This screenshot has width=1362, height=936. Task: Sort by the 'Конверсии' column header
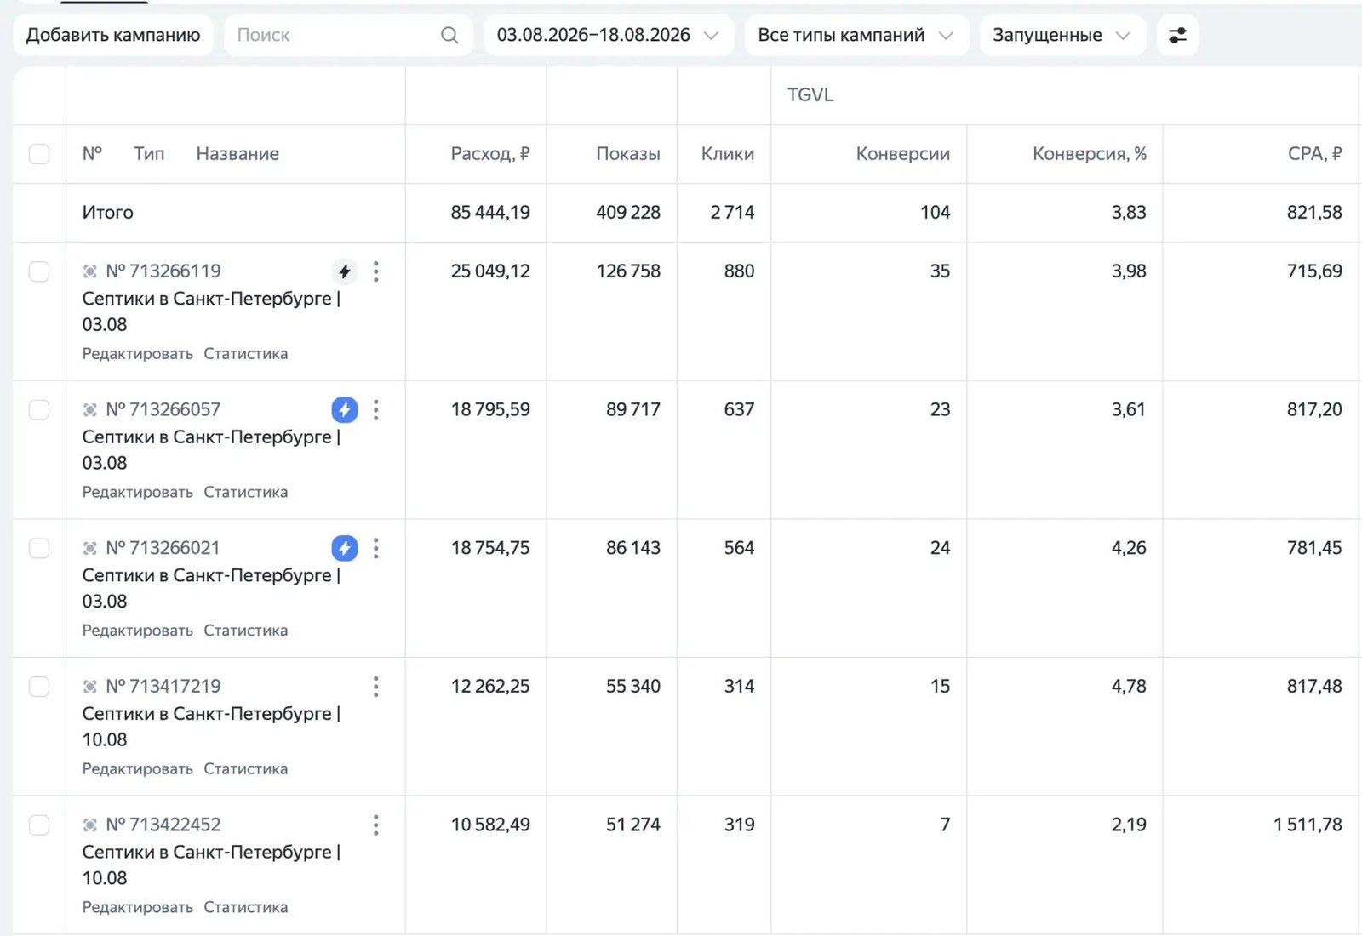(x=903, y=154)
